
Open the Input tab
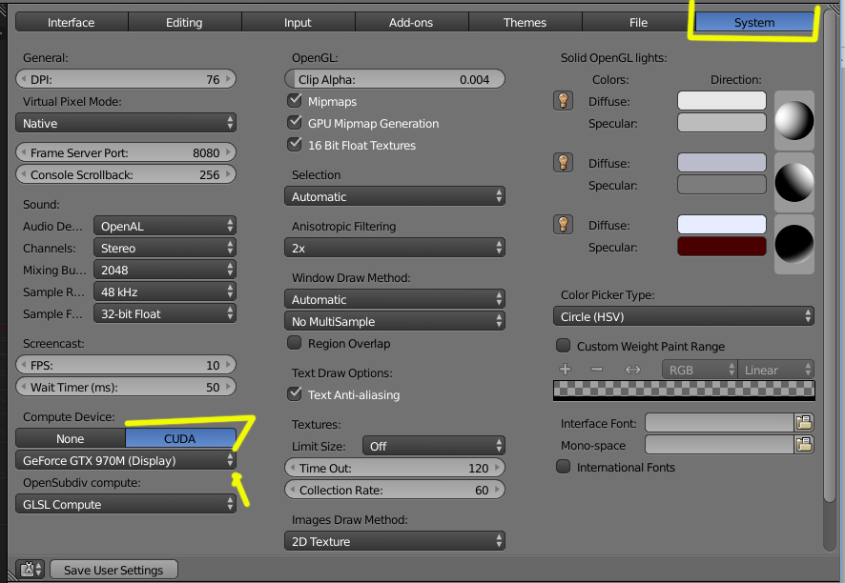299,22
